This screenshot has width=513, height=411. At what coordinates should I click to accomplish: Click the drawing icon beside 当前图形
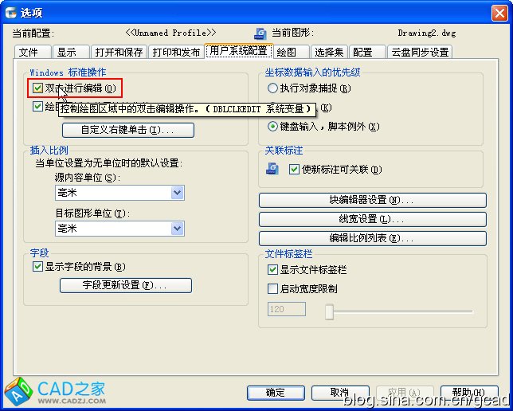[260, 33]
